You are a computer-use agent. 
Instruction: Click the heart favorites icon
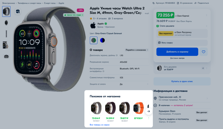pos(204,52)
